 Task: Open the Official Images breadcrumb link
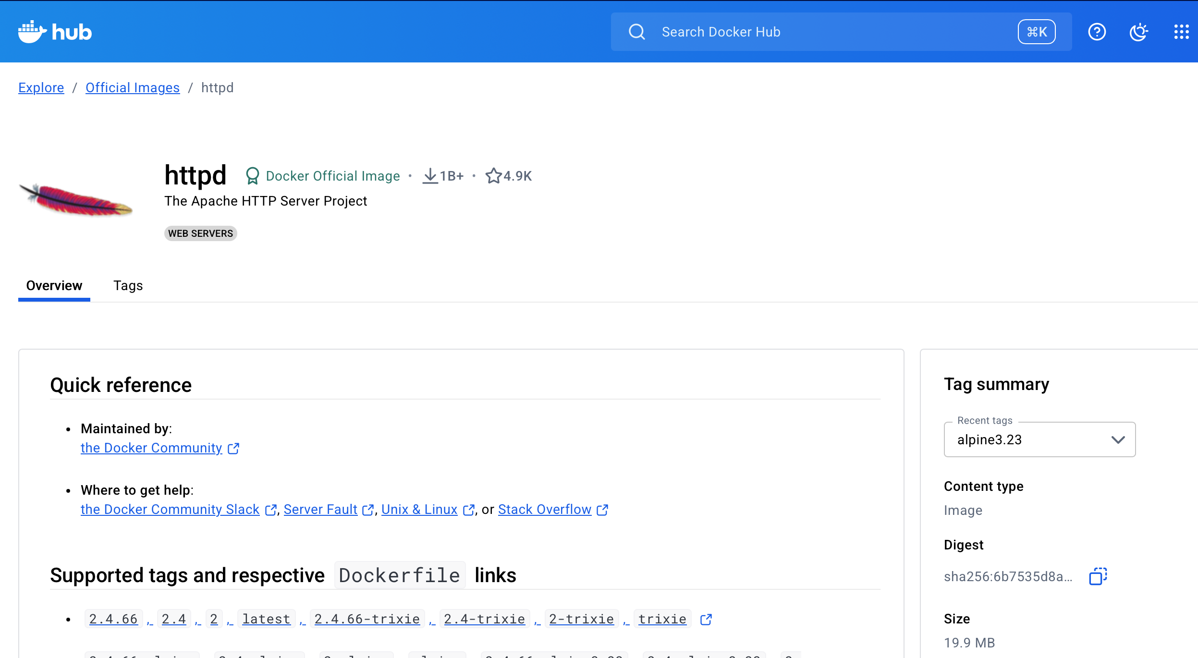click(x=133, y=87)
